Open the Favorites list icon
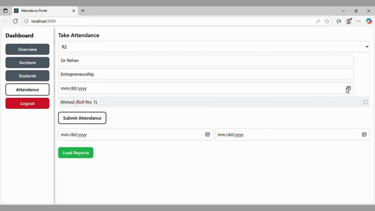 click(339, 21)
